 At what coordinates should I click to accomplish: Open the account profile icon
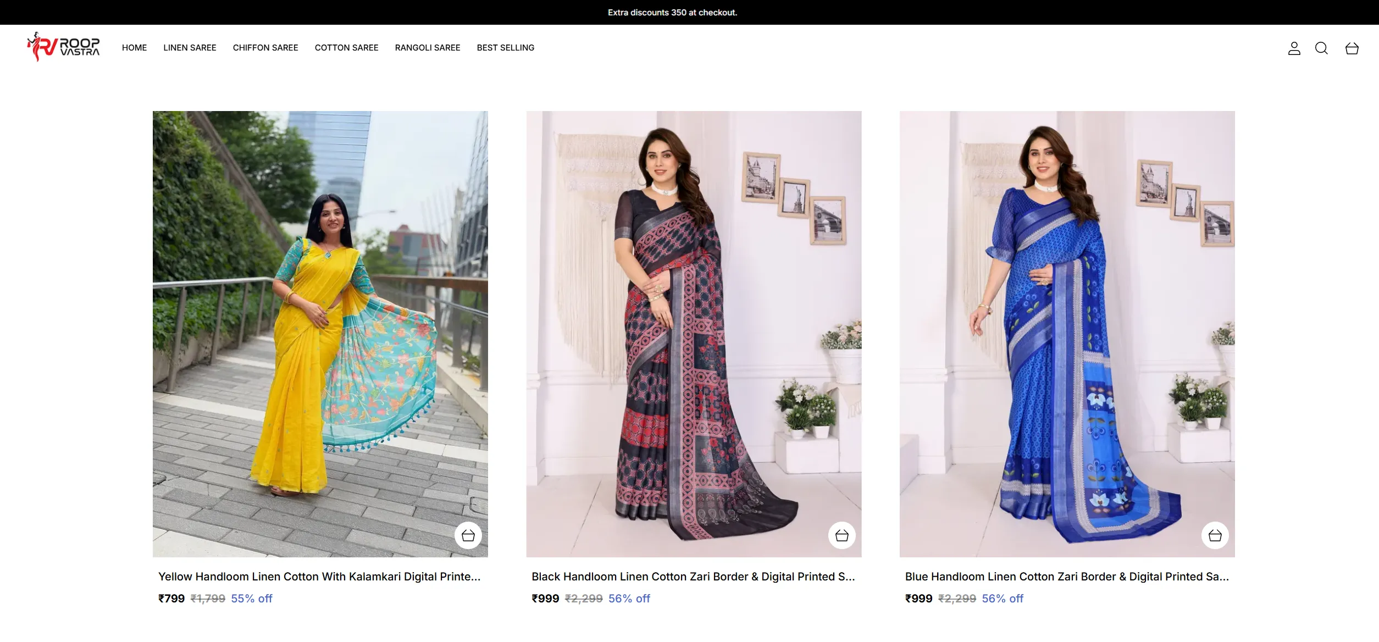1294,48
